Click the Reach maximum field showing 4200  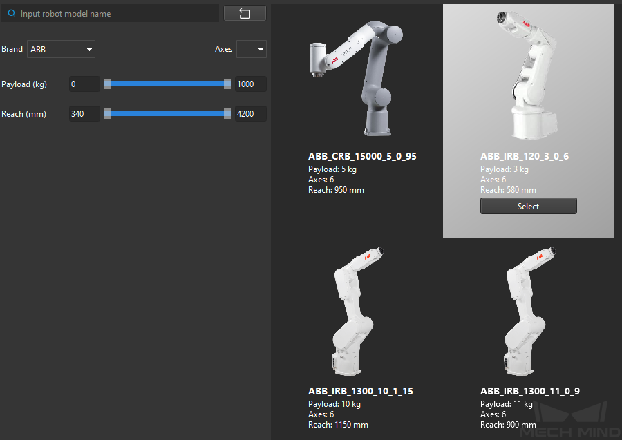click(250, 114)
